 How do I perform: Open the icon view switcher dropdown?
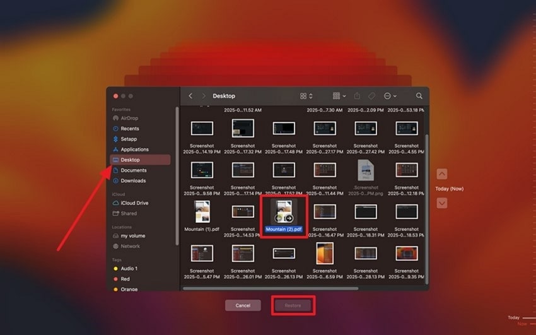[306, 96]
